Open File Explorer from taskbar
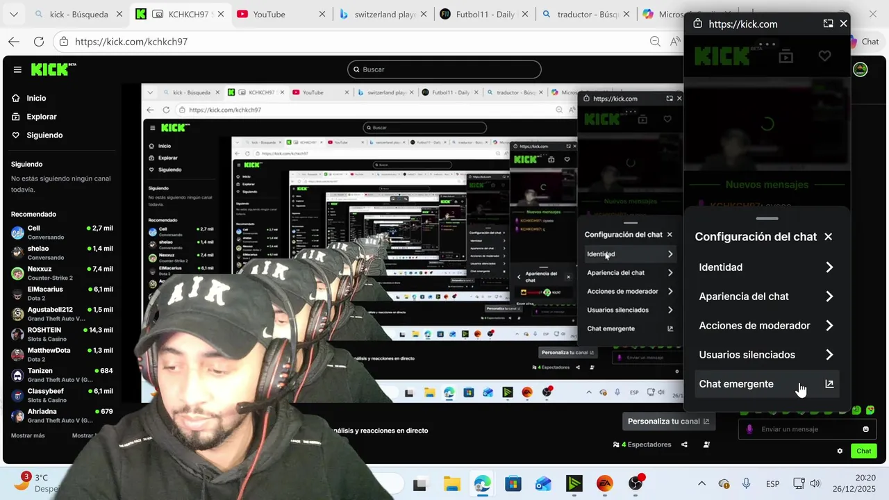This screenshot has height=500, width=889. (452, 484)
